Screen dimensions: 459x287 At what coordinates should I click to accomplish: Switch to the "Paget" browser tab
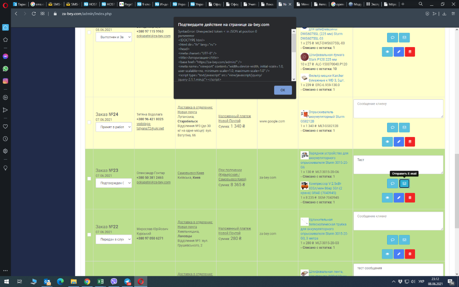coord(126,4)
